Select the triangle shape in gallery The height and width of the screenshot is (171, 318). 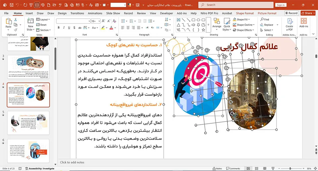pyautogui.click(x=179, y=25)
